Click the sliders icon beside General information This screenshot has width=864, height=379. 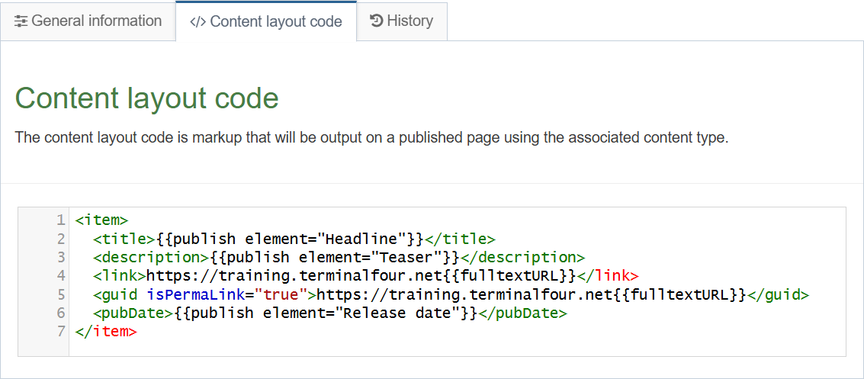[21, 21]
